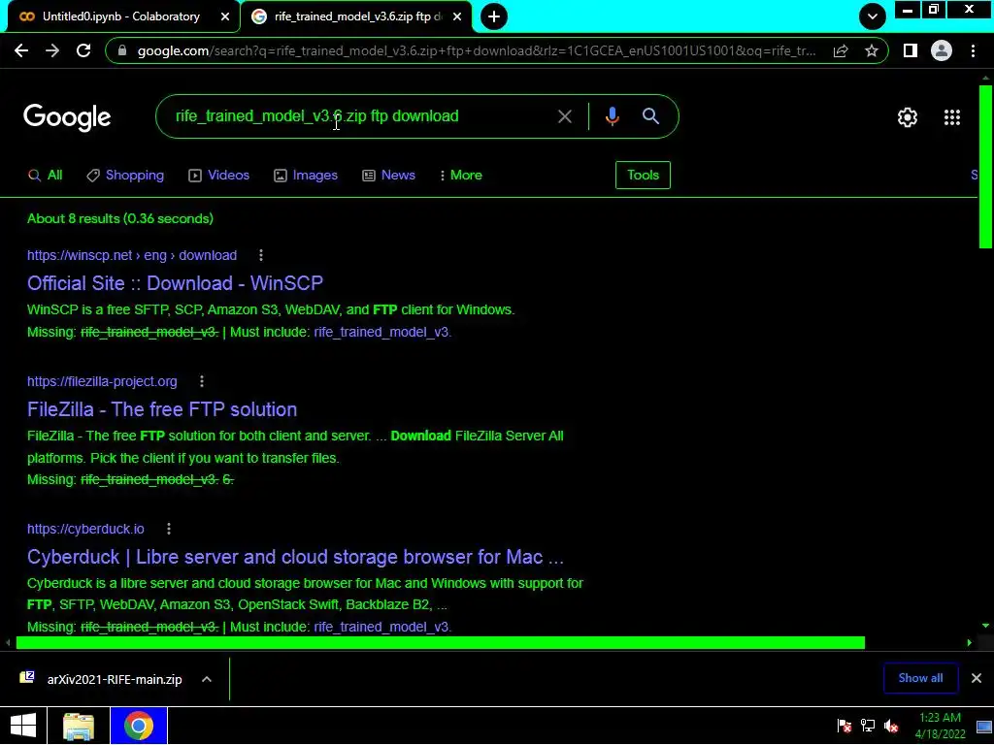Click the Google logo
Image resolution: width=994 pixels, height=745 pixels.
67,117
